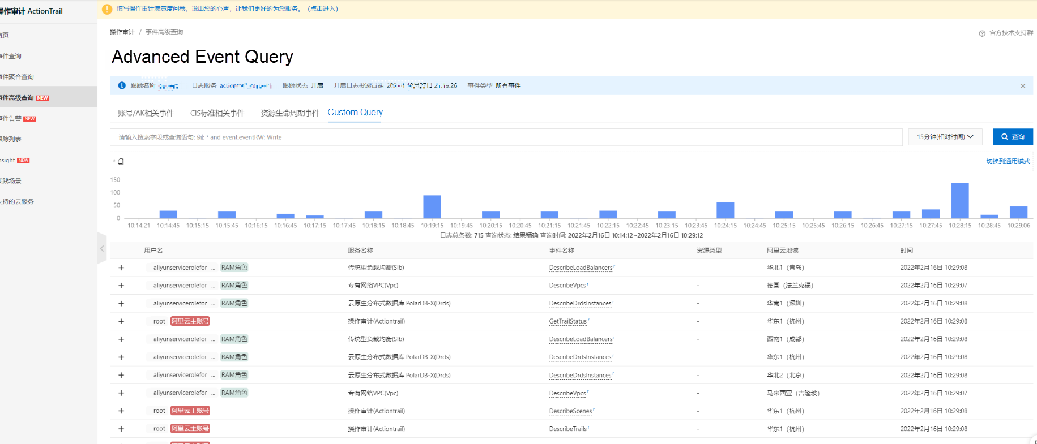1037x444 pixels.
Task: Open 支持的云服务 in the sidebar
Action: point(17,201)
